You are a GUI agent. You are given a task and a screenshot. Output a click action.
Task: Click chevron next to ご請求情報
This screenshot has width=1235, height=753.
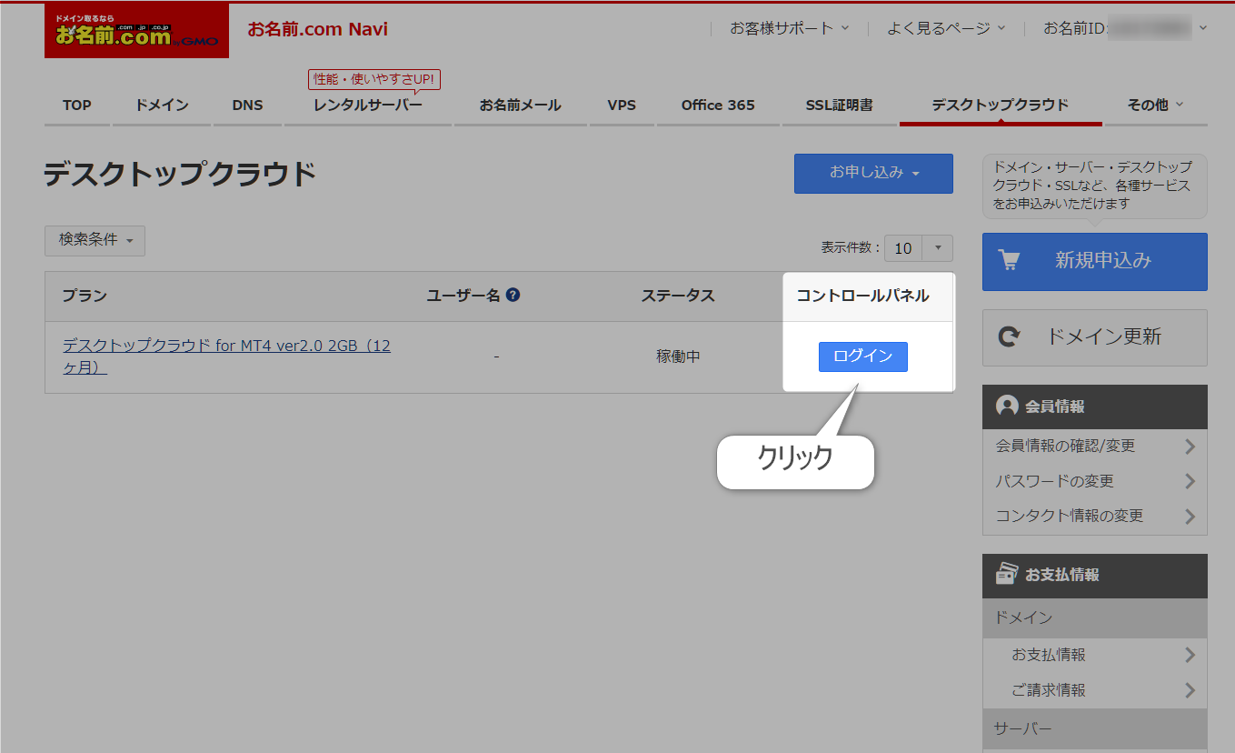point(1190,690)
